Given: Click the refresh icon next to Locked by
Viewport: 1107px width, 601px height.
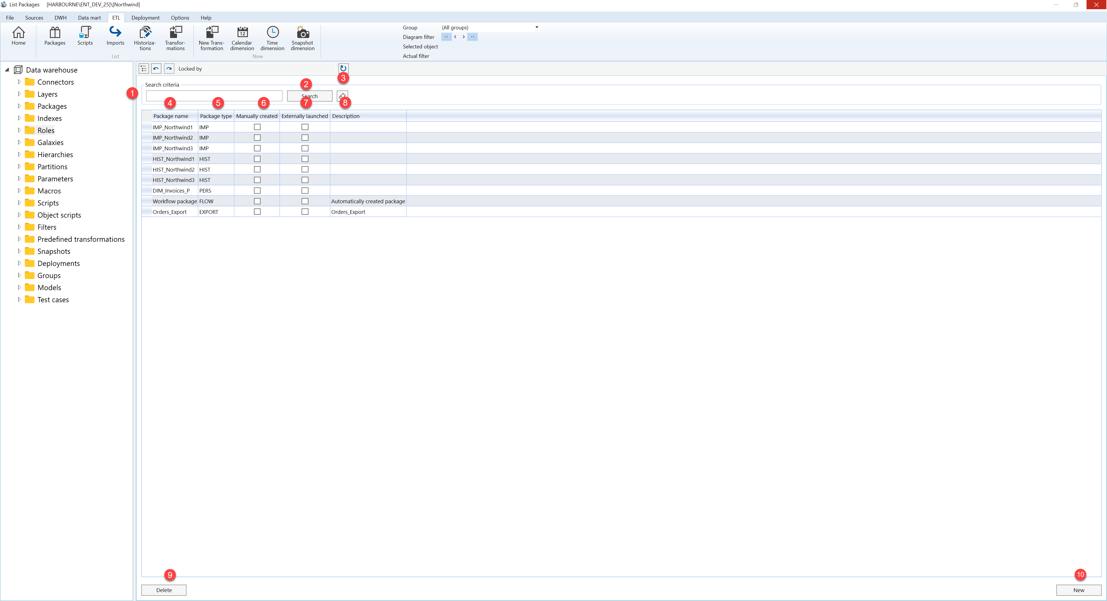Looking at the screenshot, I should coord(343,68).
